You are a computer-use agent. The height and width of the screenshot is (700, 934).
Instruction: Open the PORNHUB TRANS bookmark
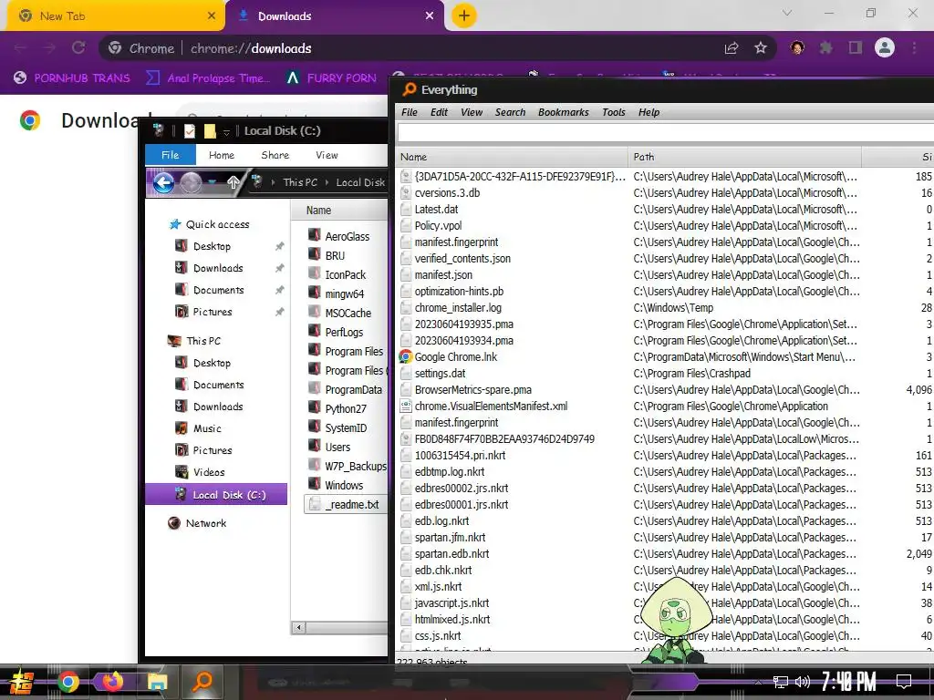[x=71, y=78]
